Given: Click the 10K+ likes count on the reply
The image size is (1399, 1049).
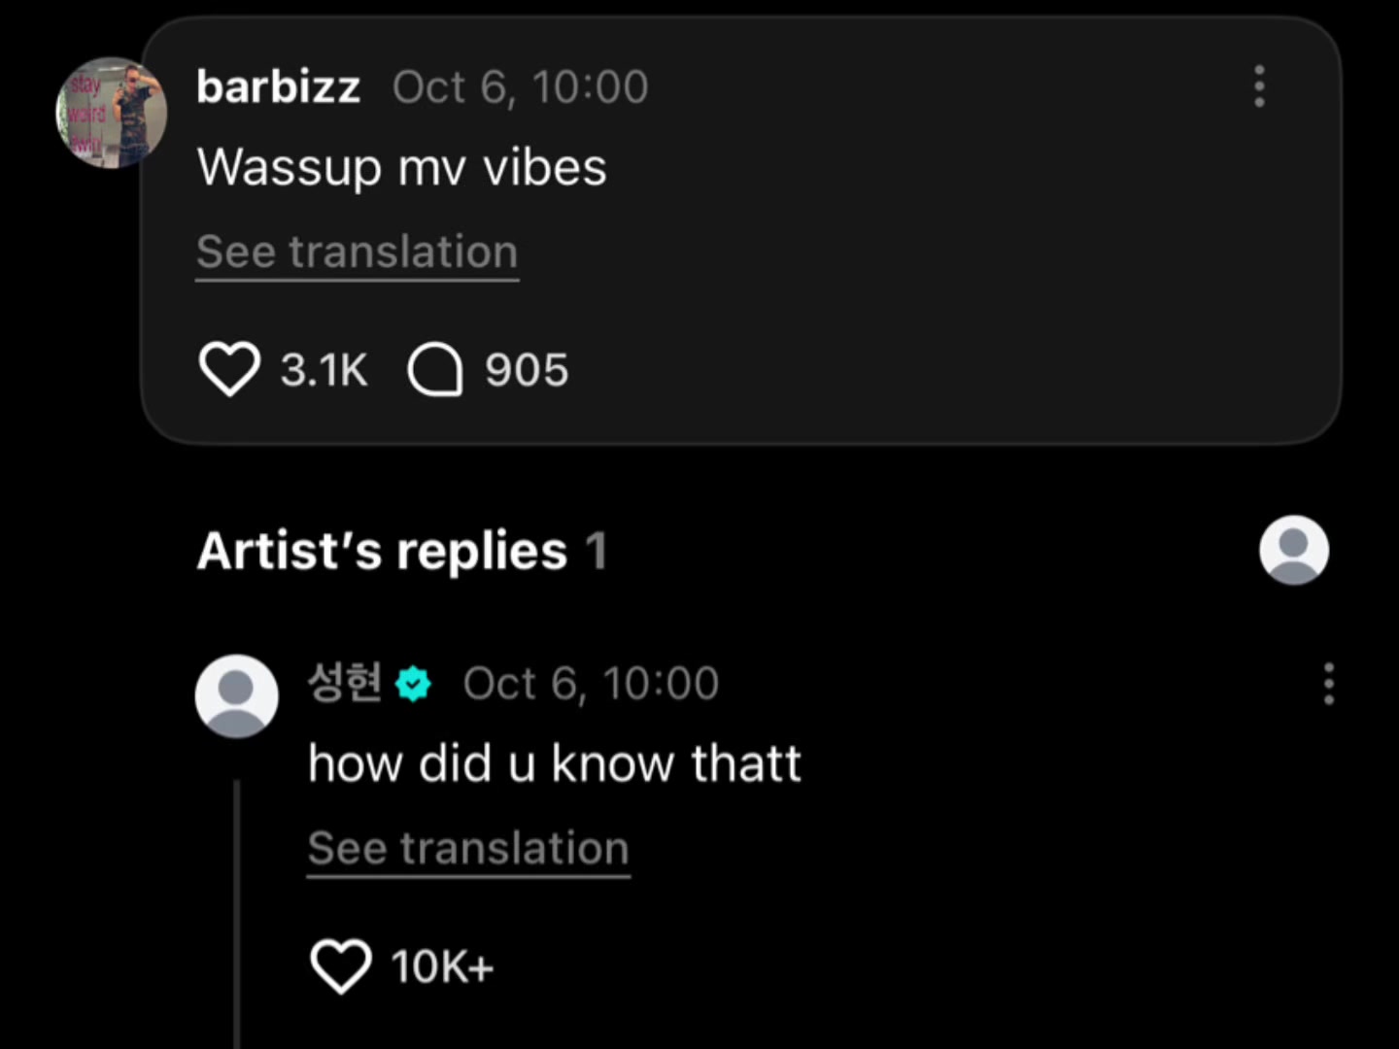Looking at the screenshot, I should point(443,966).
